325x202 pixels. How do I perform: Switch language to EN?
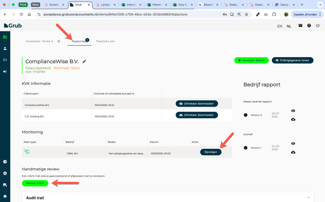[x=279, y=26]
